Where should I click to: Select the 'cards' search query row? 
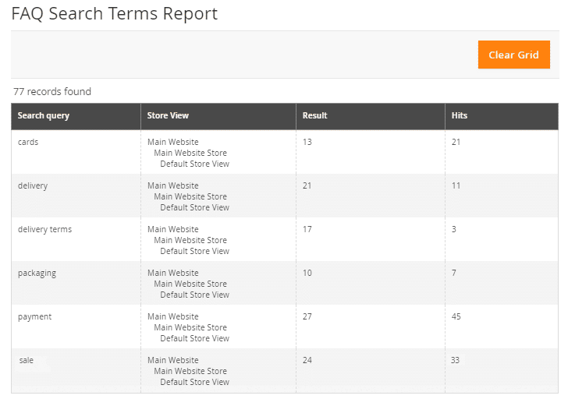click(x=285, y=152)
